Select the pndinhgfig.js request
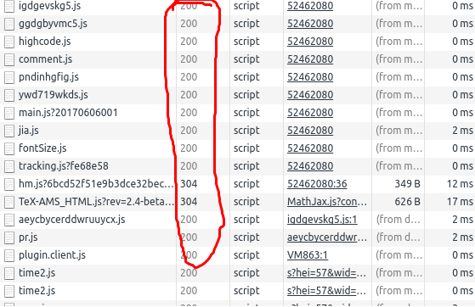Viewport: 475px width, 307px height. pos(238,77)
